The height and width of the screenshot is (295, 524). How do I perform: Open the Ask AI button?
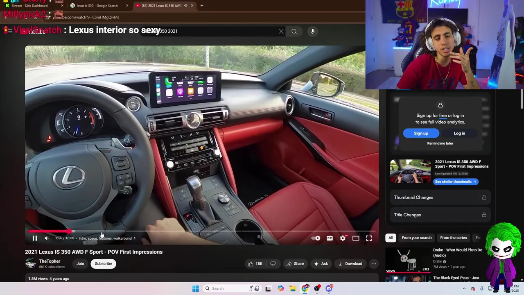(321, 263)
